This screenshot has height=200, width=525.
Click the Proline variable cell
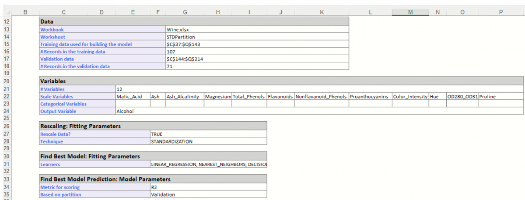click(x=500, y=97)
